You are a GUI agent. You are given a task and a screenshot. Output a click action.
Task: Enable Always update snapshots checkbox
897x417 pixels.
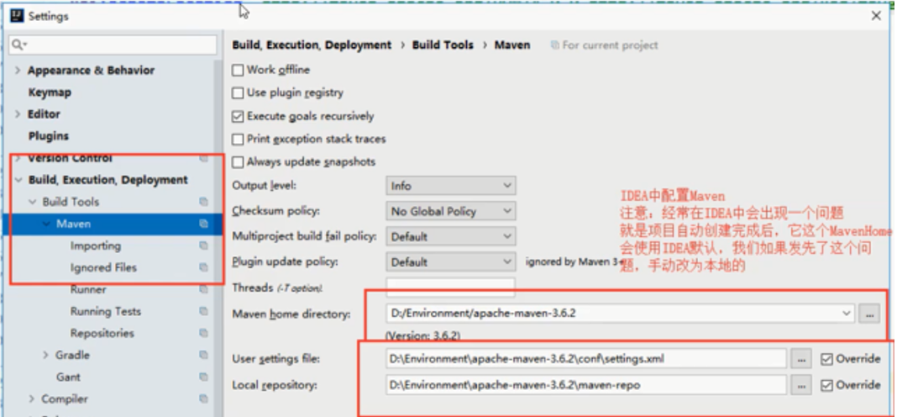pyautogui.click(x=238, y=162)
